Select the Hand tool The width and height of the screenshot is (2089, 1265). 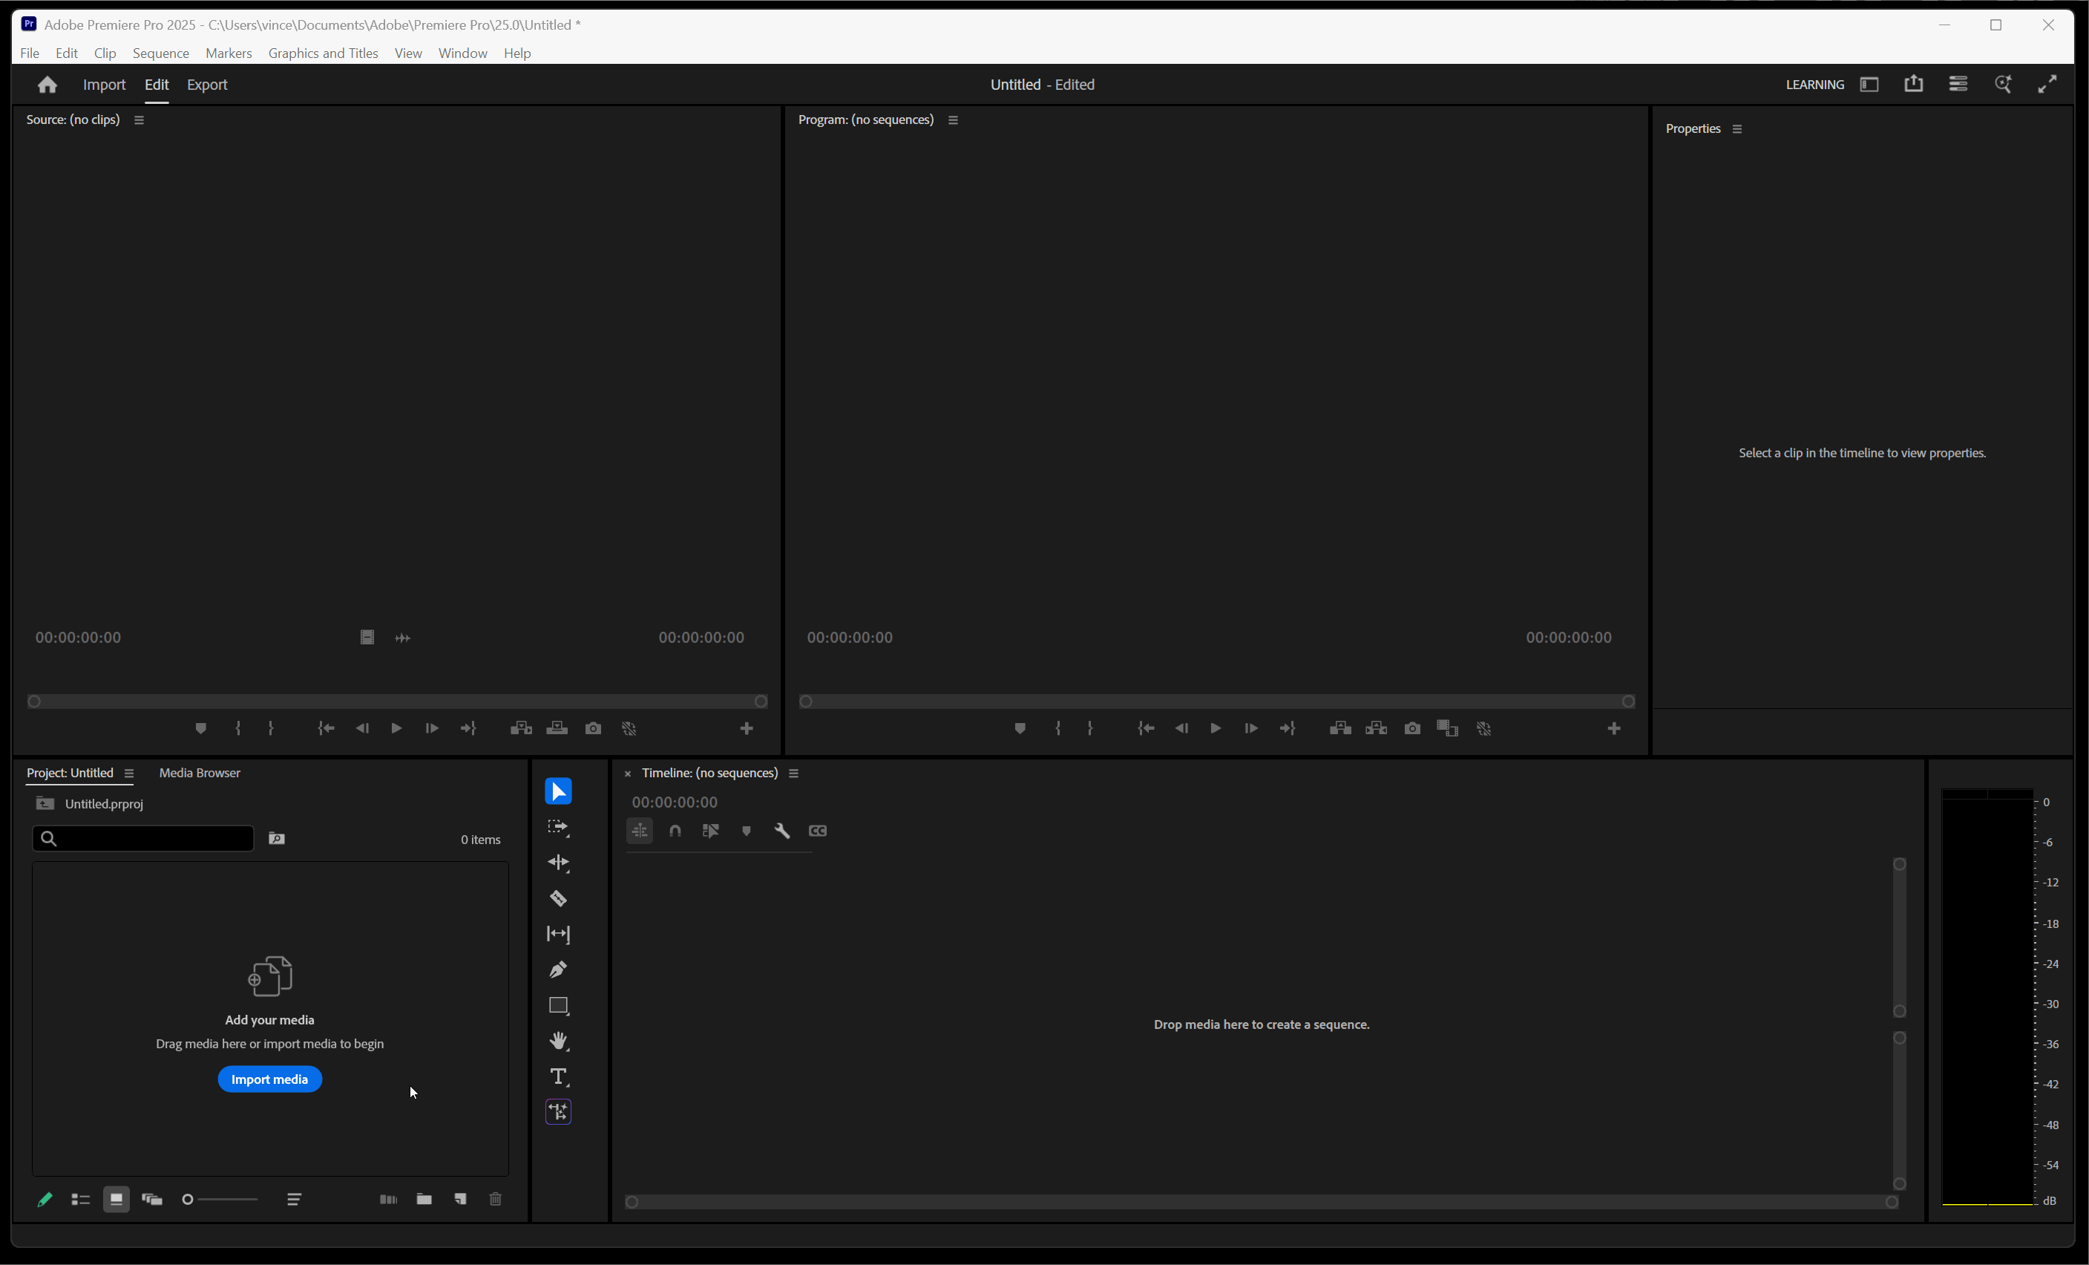pos(558,1041)
